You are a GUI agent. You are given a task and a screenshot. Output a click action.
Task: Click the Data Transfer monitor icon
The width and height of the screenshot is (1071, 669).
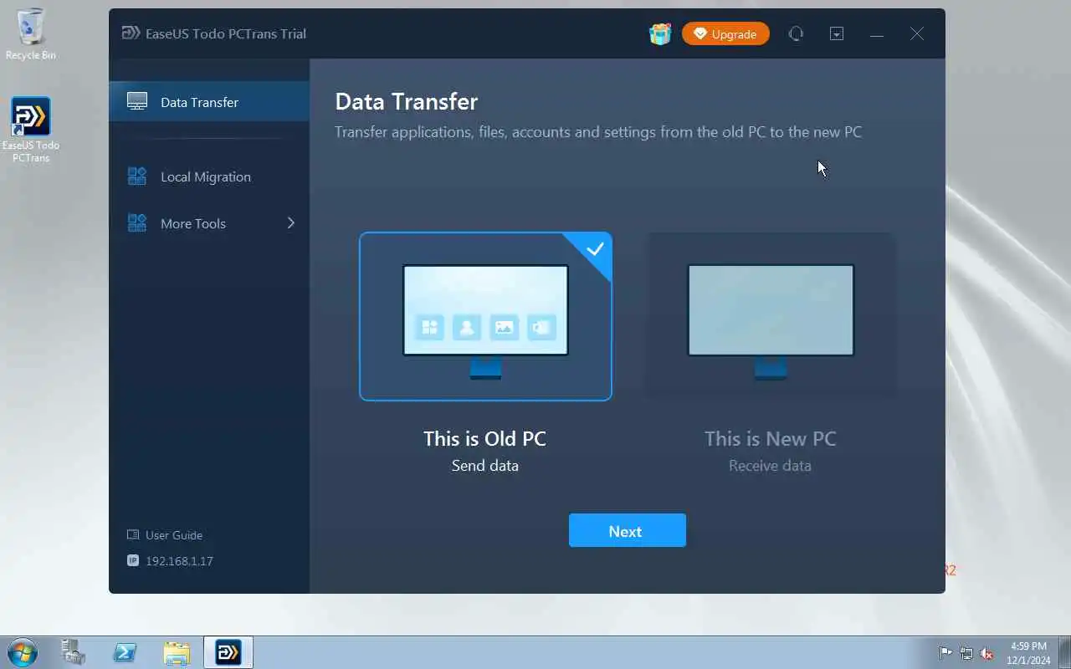pyautogui.click(x=137, y=102)
